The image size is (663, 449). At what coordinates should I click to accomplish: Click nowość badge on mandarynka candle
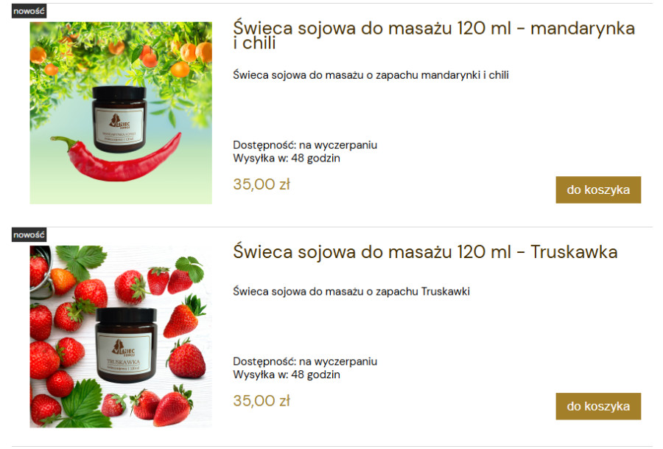(29, 11)
